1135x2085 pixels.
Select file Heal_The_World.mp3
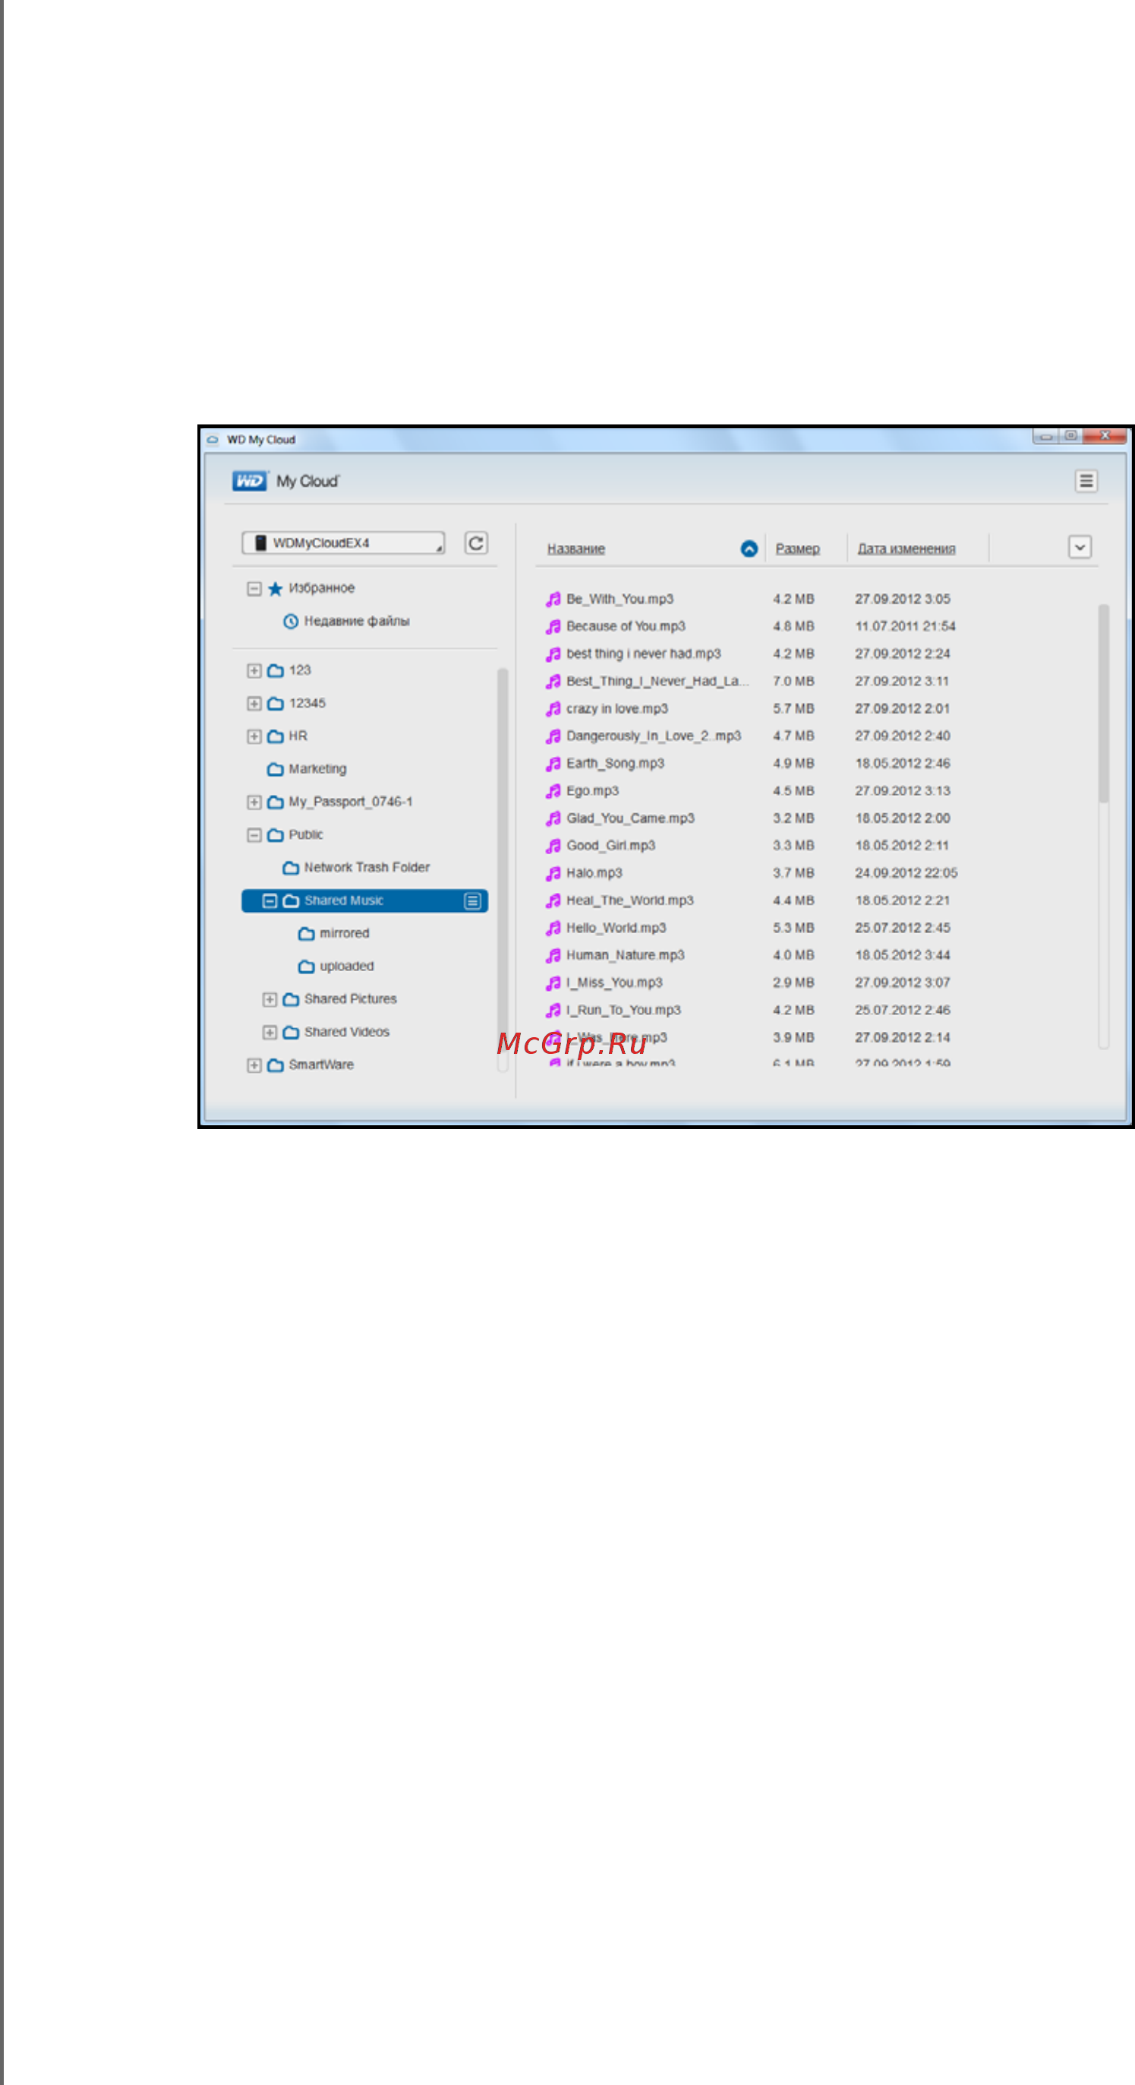coord(630,901)
